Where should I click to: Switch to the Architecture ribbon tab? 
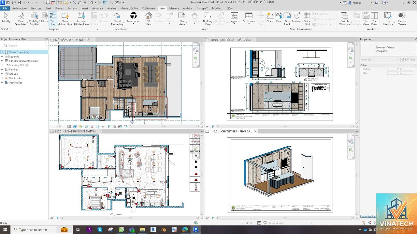tap(20, 8)
